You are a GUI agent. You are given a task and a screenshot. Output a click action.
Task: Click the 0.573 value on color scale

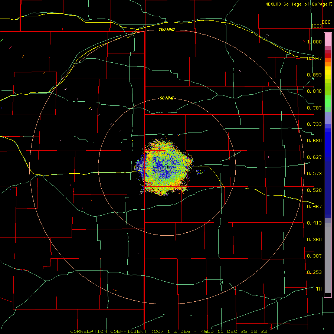pos(314,174)
